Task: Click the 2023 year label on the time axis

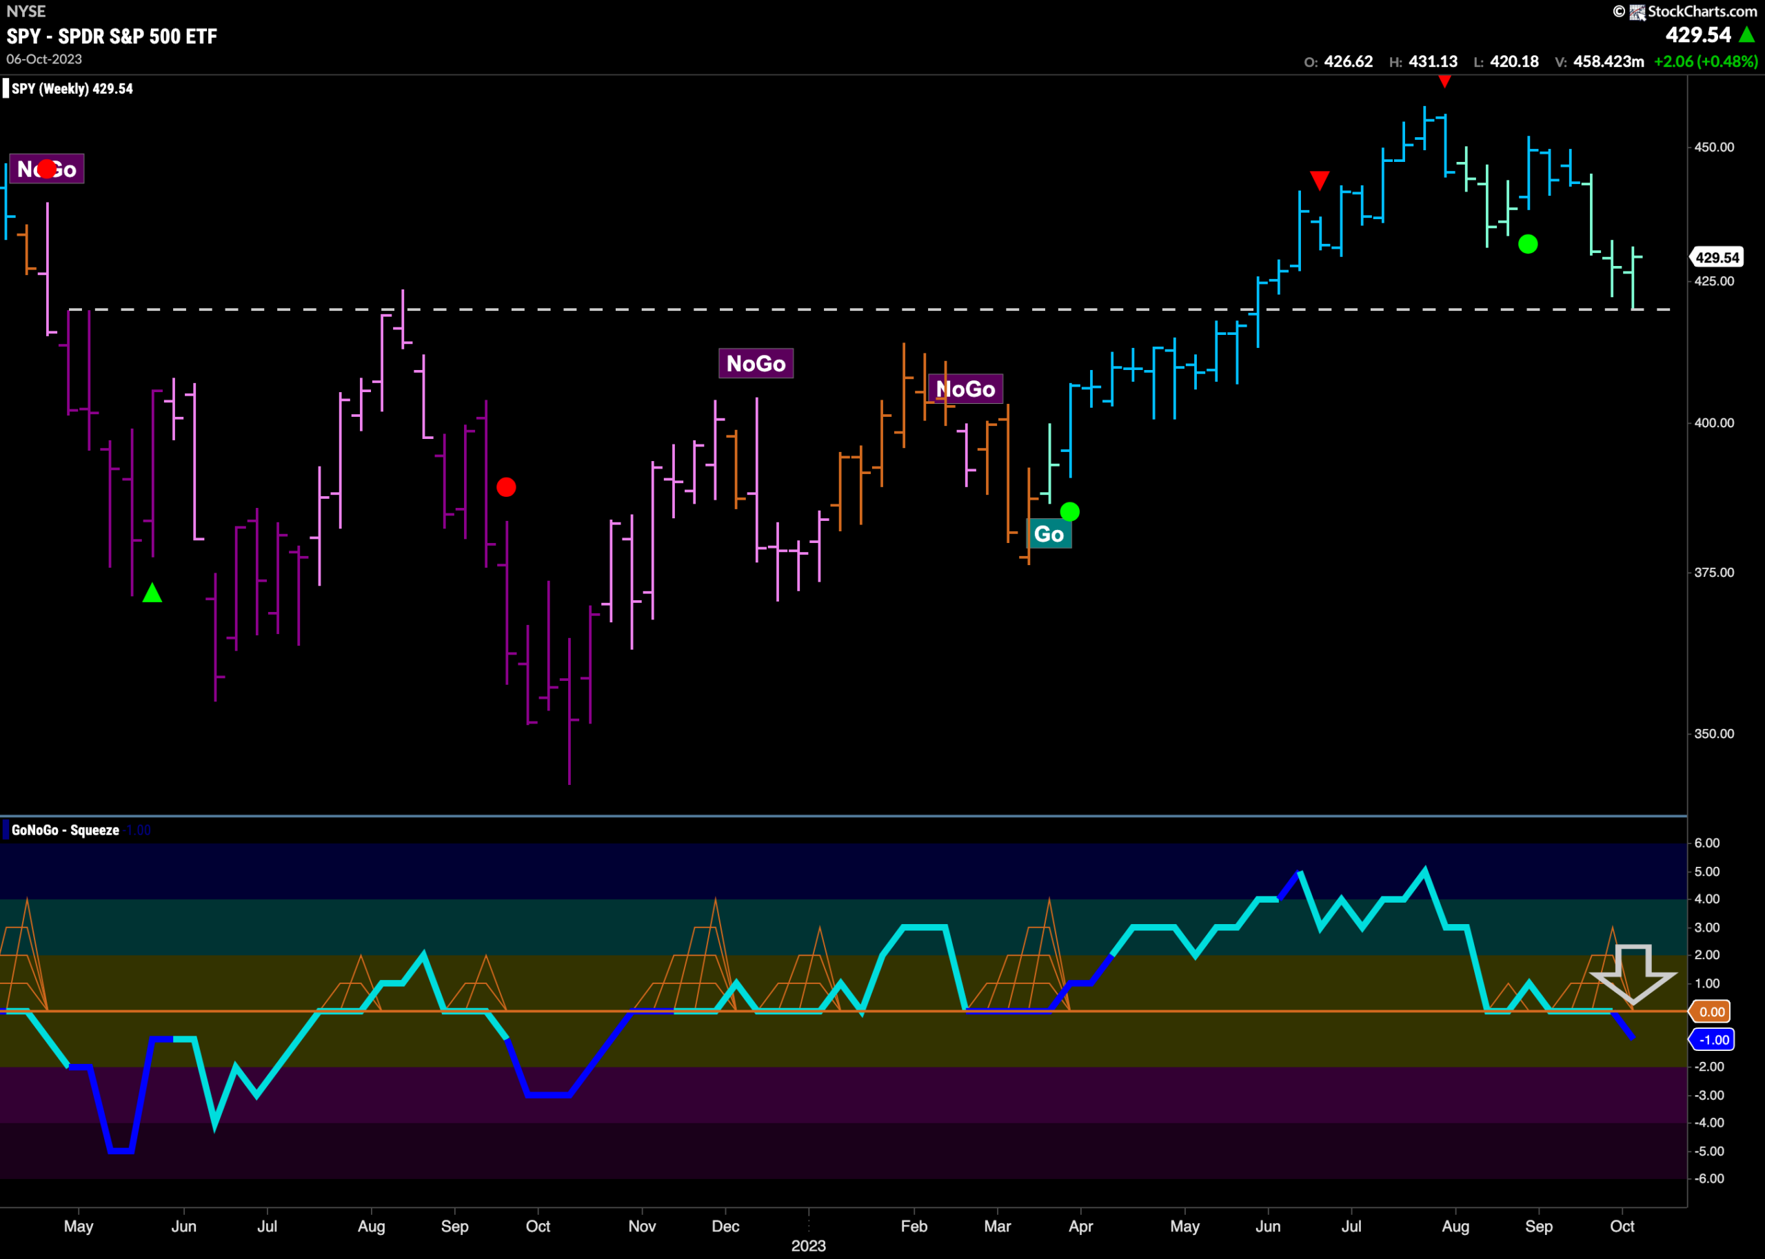Action: 808,1246
